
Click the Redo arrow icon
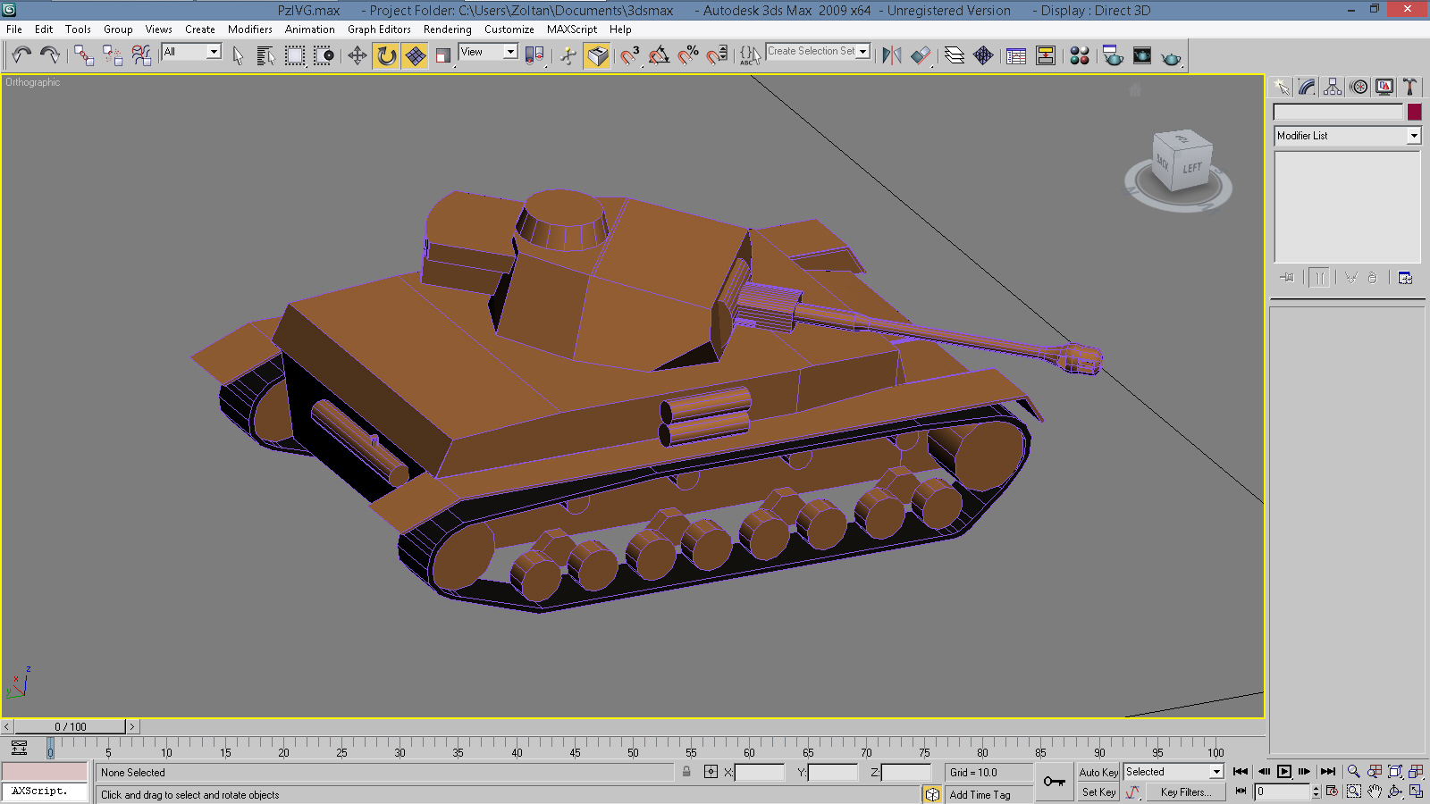point(50,55)
